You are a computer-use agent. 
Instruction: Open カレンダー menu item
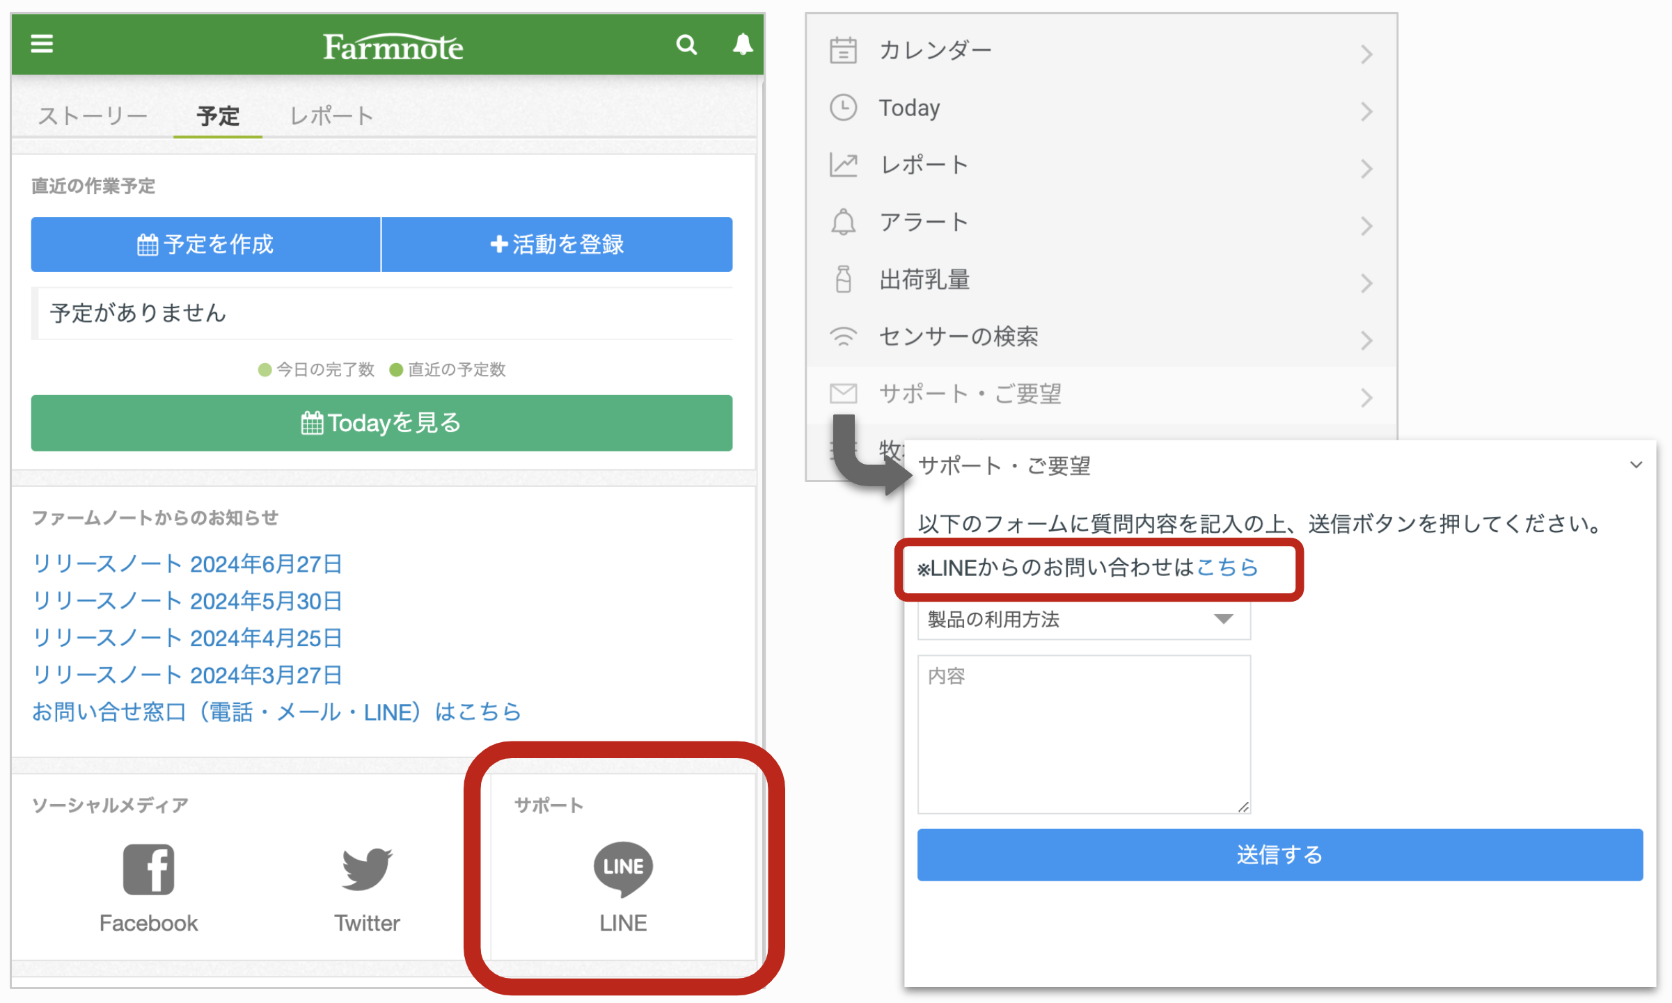(x=1101, y=51)
